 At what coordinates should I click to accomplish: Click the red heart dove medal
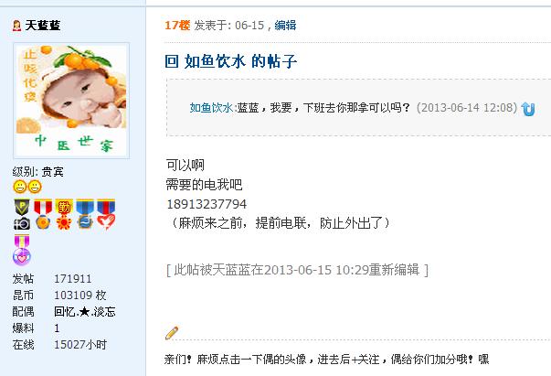106,214
